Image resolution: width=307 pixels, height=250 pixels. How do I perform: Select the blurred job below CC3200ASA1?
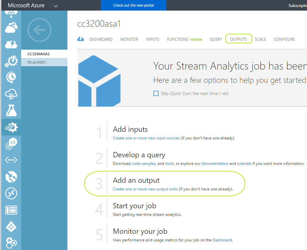coord(44,62)
